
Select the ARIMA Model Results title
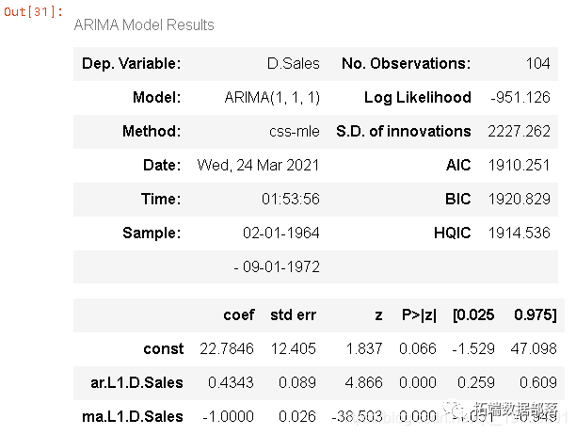coord(144,24)
